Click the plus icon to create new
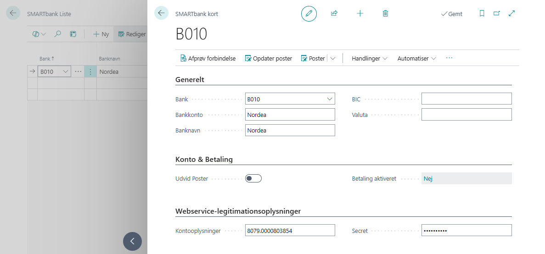The image size is (545, 254). [x=360, y=14]
